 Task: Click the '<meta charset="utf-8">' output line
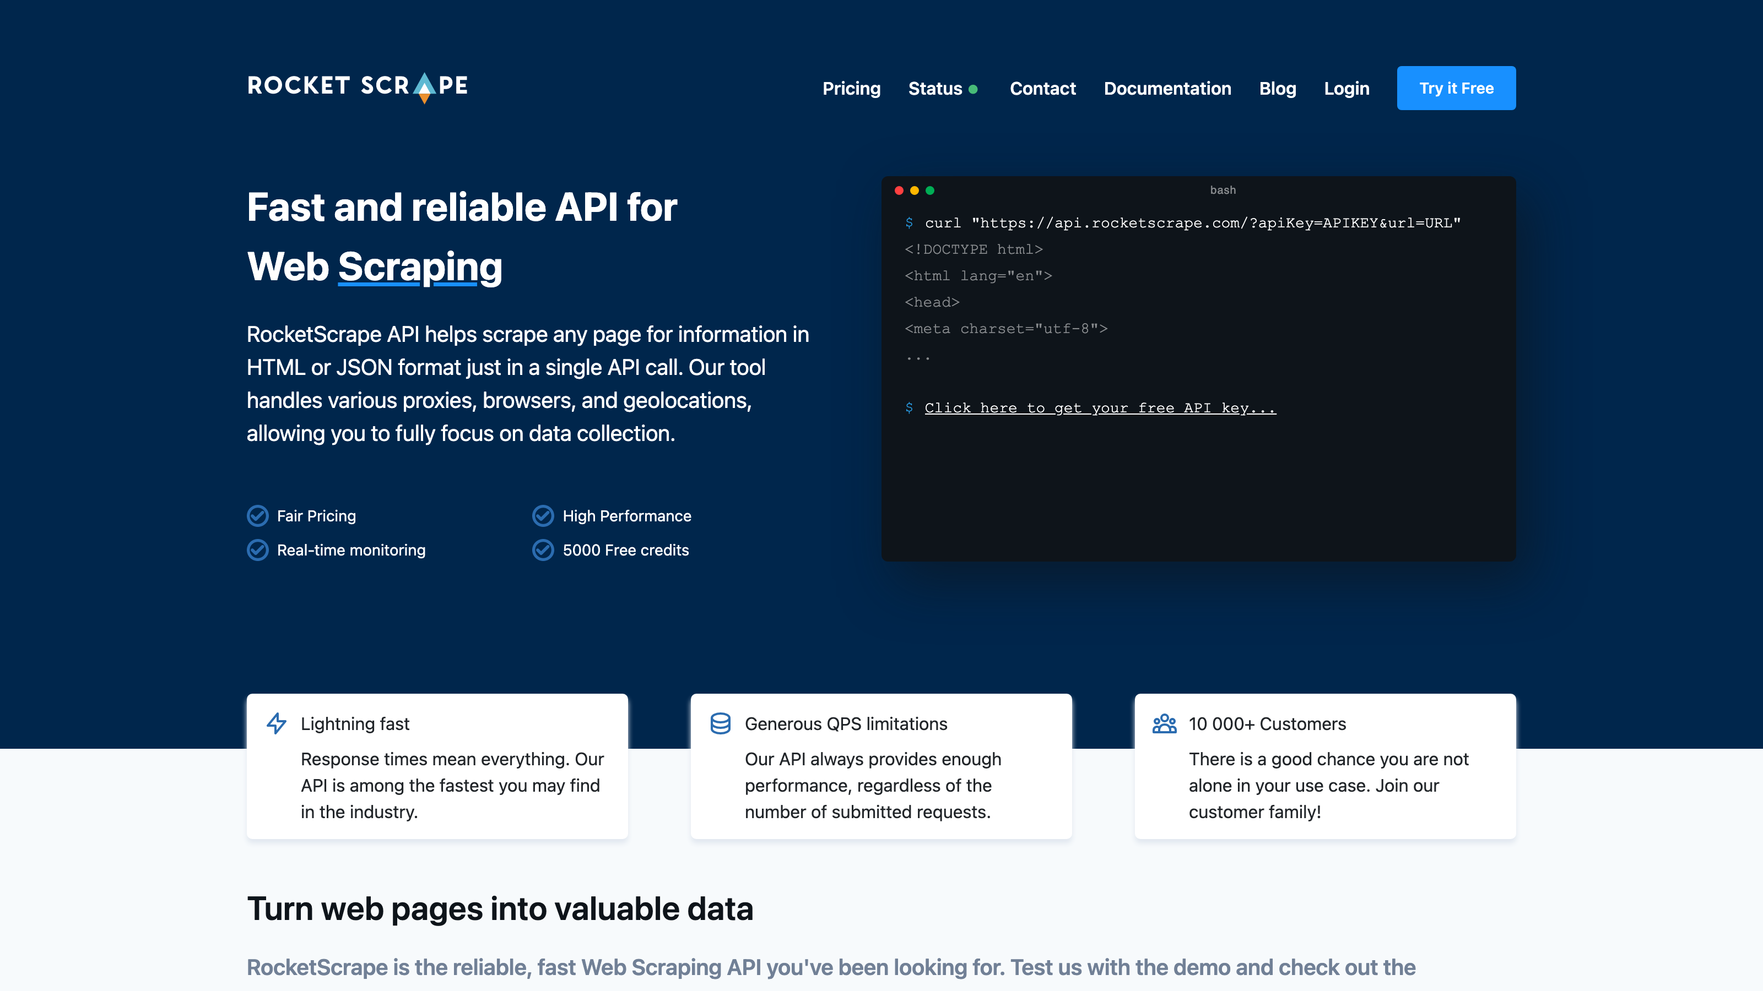click(x=1005, y=329)
